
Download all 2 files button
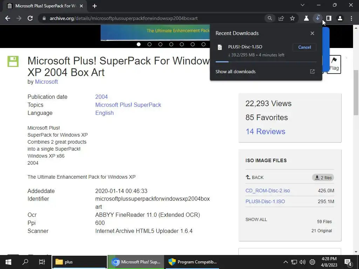coord(323,178)
